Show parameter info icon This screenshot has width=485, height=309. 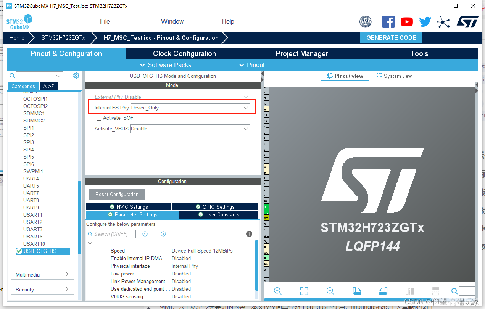click(x=249, y=234)
